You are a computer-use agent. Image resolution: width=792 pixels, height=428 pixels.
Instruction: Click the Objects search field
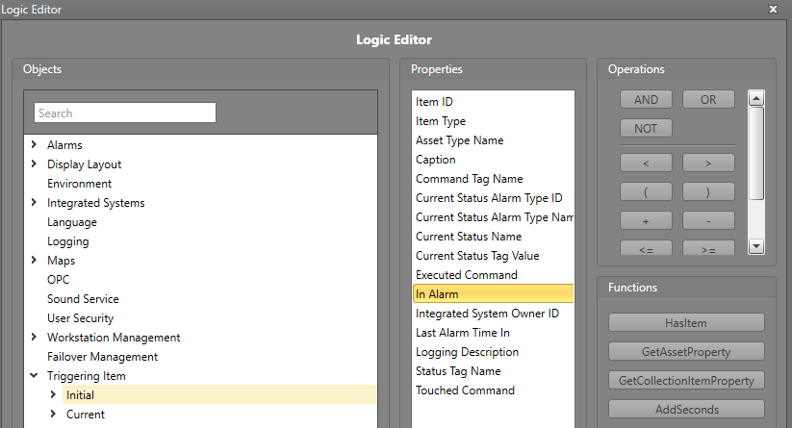(x=125, y=113)
